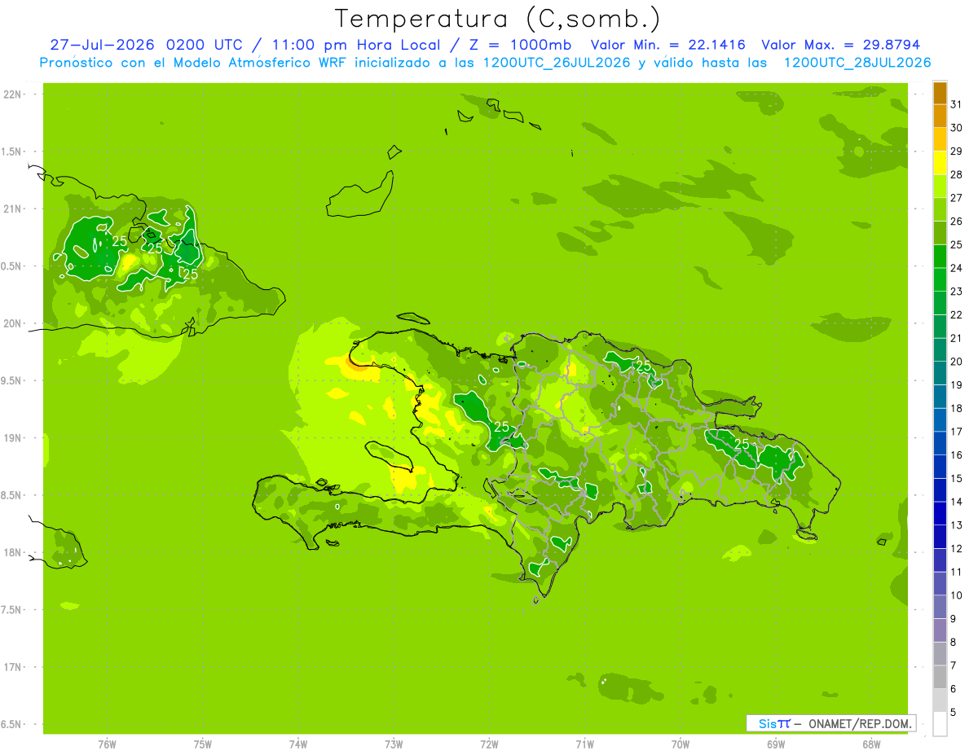Click the 'ONAMET/REP.DOM.' credit label
Viewport: 978px width, 755px height.
(x=859, y=723)
